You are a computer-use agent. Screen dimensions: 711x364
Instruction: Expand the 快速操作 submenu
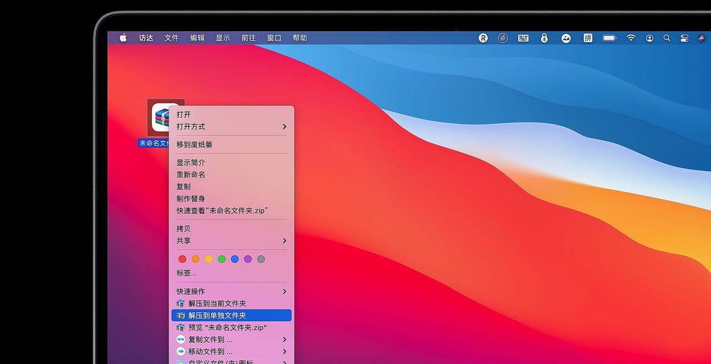[232, 291]
